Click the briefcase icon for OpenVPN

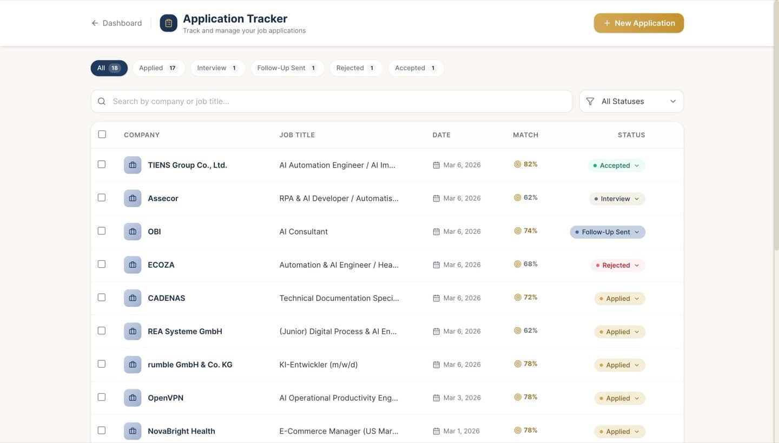[x=133, y=398]
